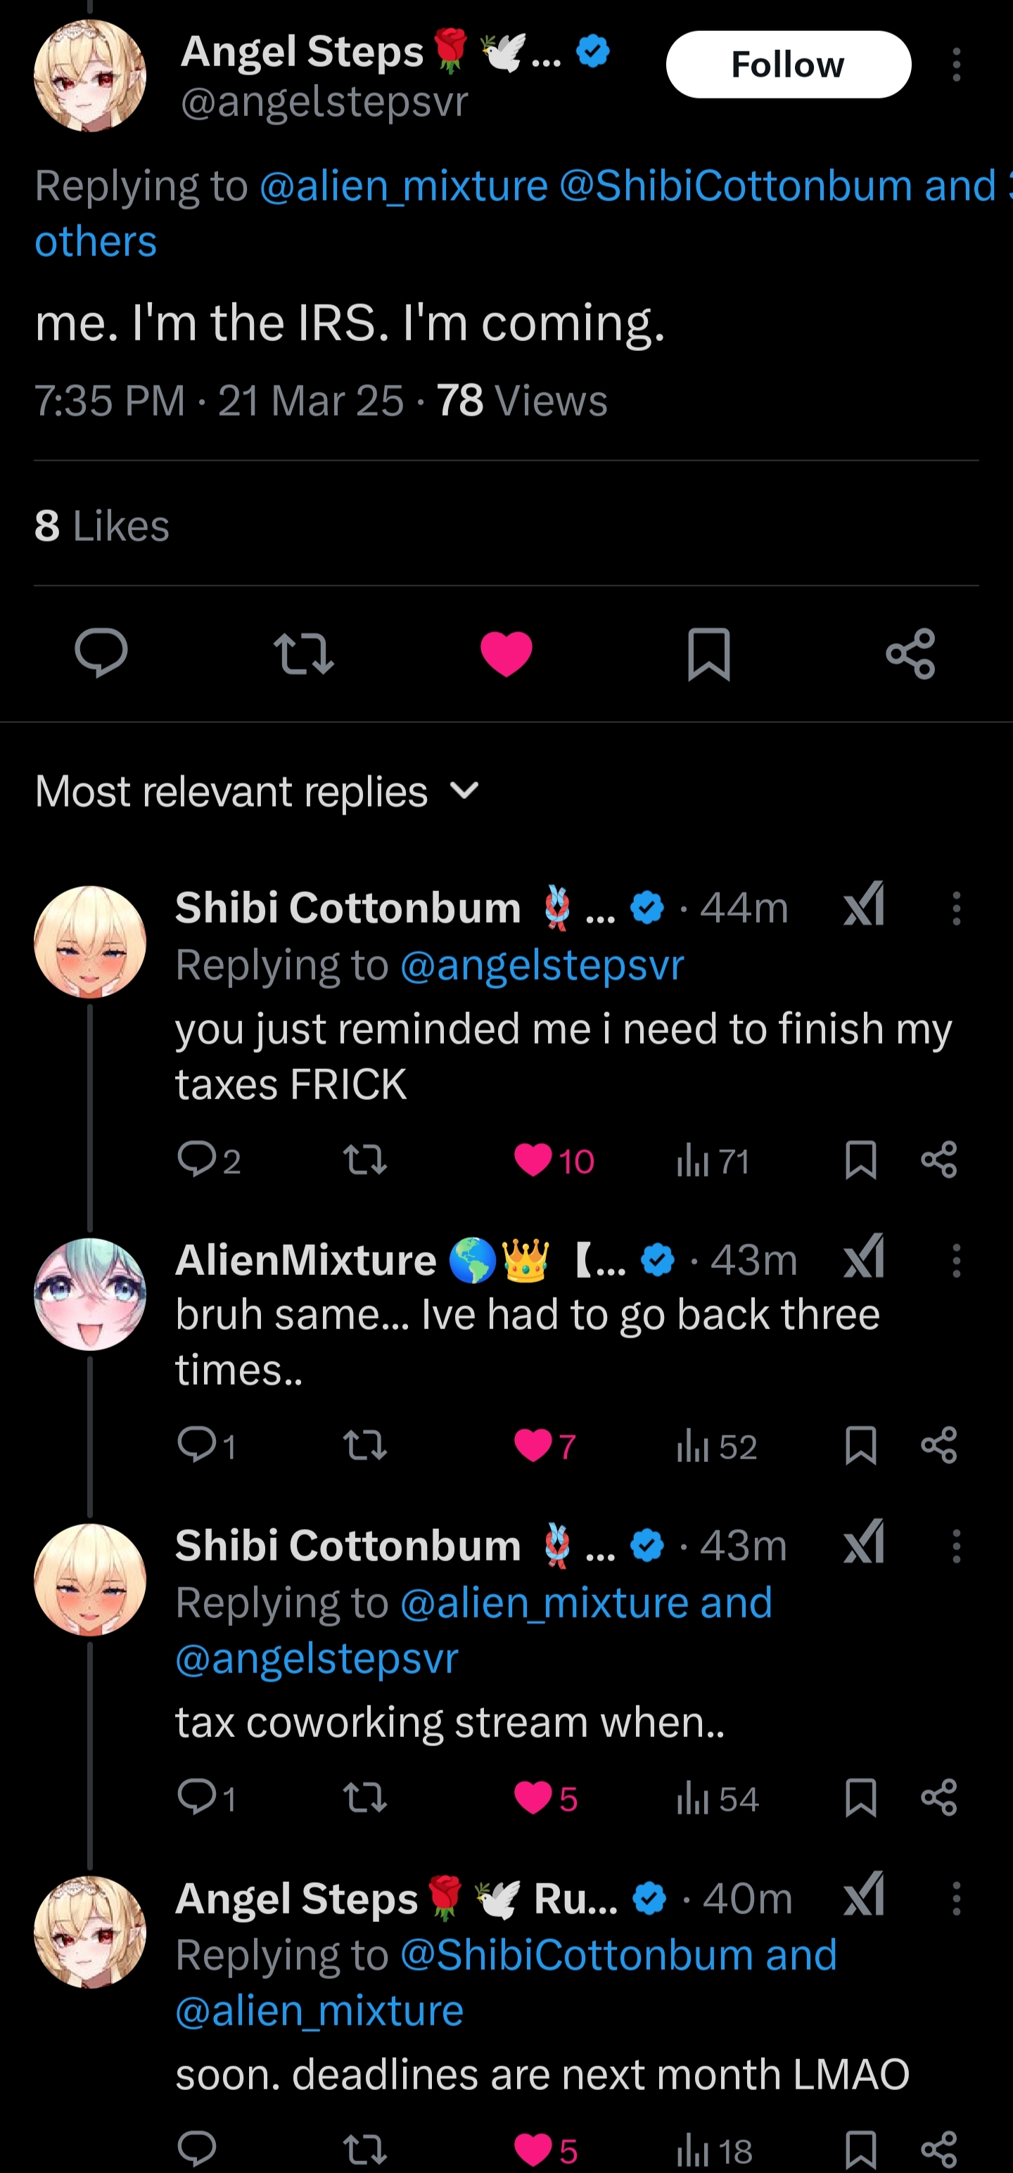The width and height of the screenshot is (1013, 2173).
Task: Open more options on main tweet
Action: [957, 65]
